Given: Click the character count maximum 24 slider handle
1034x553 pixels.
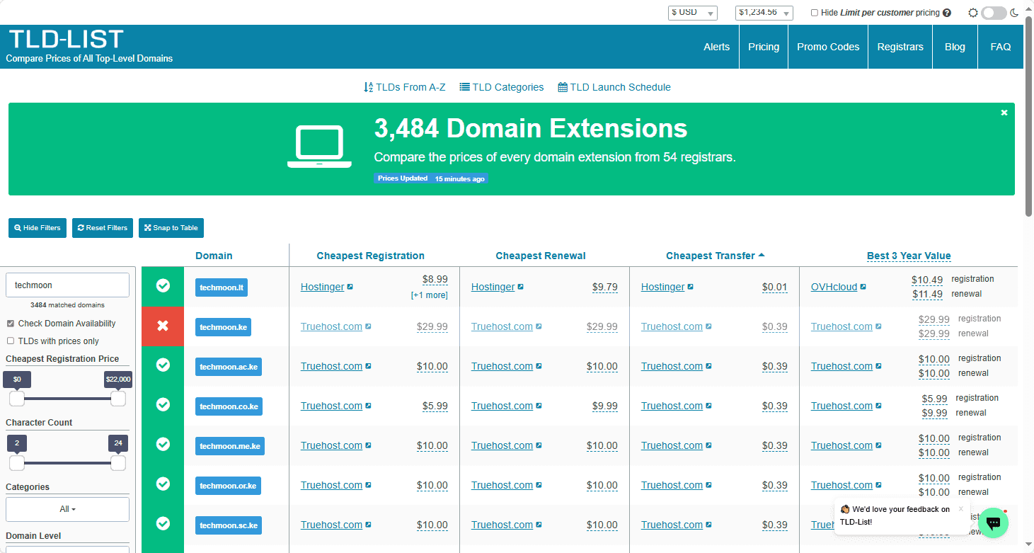Looking at the screenshot, I should 118,463.
